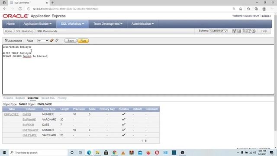Click EMPDOB column link
The height and width of the screenshot is (156, 277).
[x=28, y=125]
